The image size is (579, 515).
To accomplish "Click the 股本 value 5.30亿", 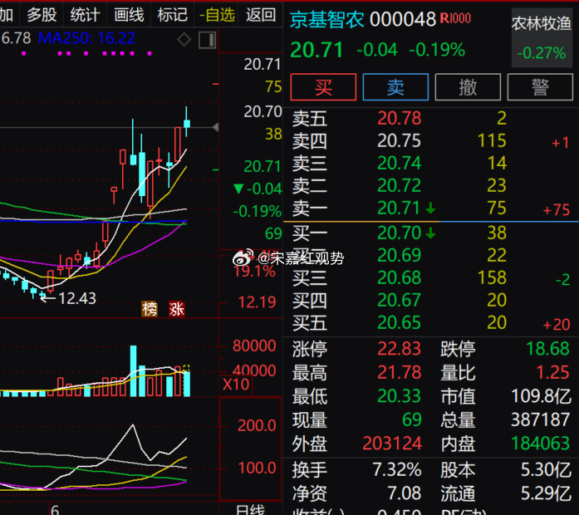I will [546, 470].
